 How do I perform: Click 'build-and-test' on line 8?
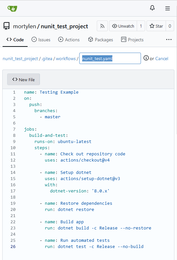click(x=47, y=136)
